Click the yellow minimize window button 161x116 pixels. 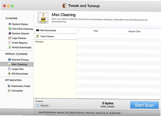8,6
